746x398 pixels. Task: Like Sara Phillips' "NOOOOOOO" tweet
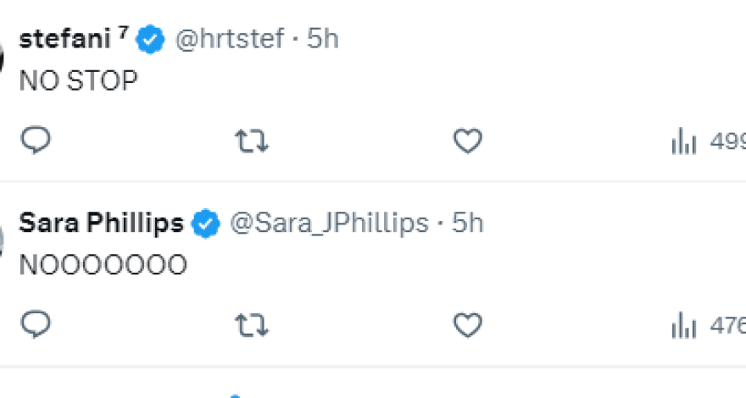click(467, 325)
